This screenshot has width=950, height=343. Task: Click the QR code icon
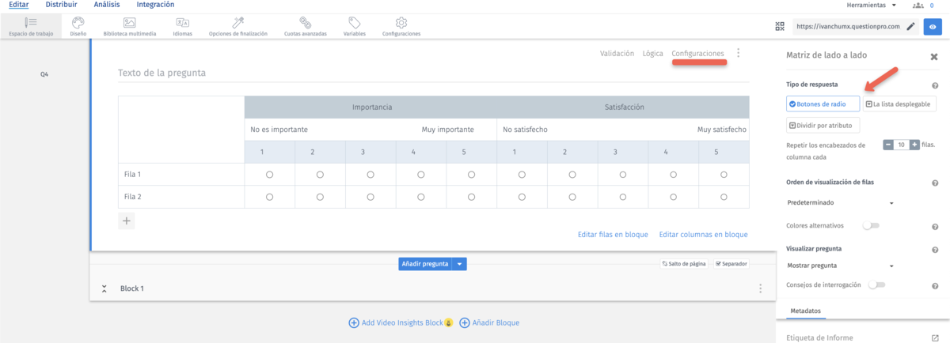pyautogui.click(x=780, y=26)
